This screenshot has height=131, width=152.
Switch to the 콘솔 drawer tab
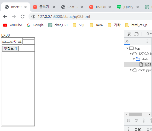(138, 129)
